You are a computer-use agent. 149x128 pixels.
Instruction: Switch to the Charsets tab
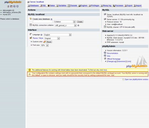pos(73,6)
